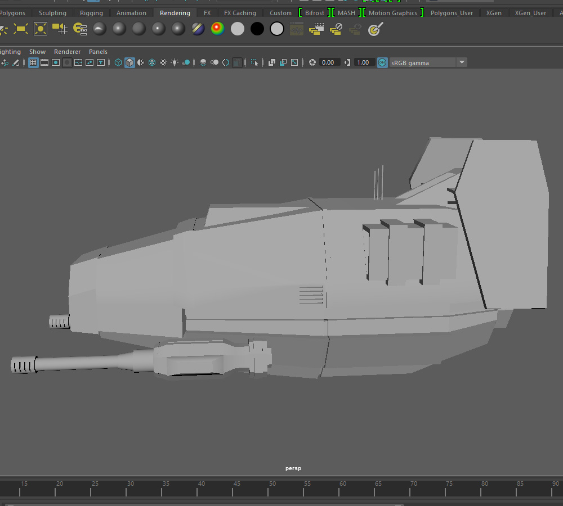Launch the 3D Paint tool icon
This screenshot has height=506, width=563.
point(376,29)
